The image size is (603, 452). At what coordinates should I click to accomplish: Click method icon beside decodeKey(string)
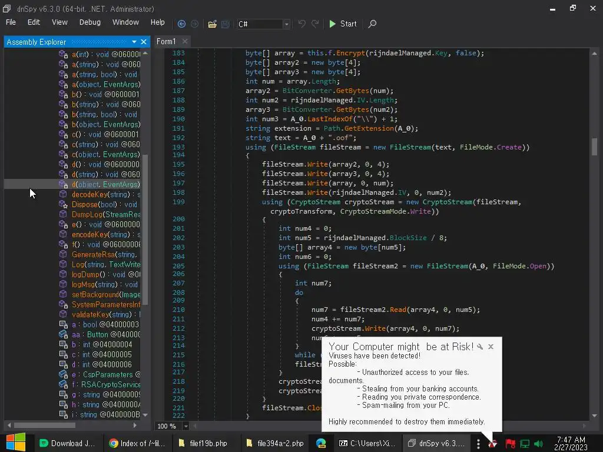(x=63, y=194)
